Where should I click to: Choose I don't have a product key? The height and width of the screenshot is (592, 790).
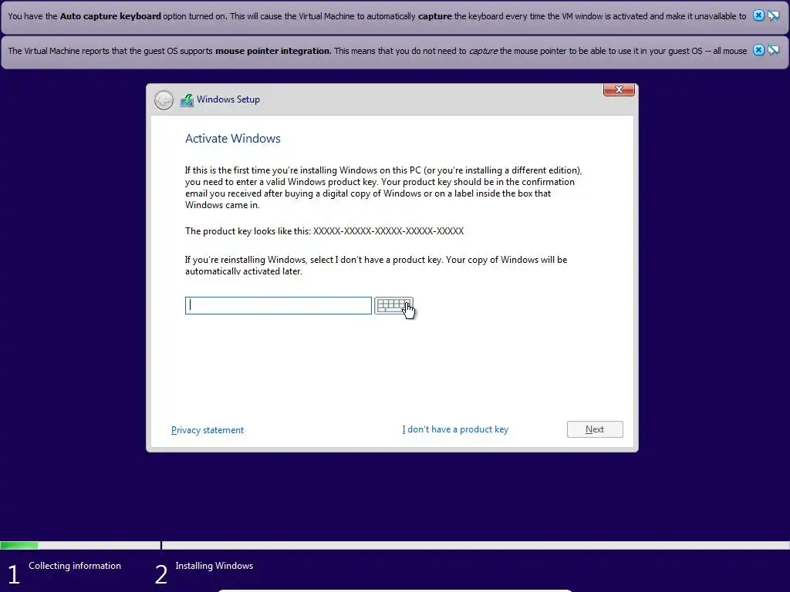coord(455,429)
